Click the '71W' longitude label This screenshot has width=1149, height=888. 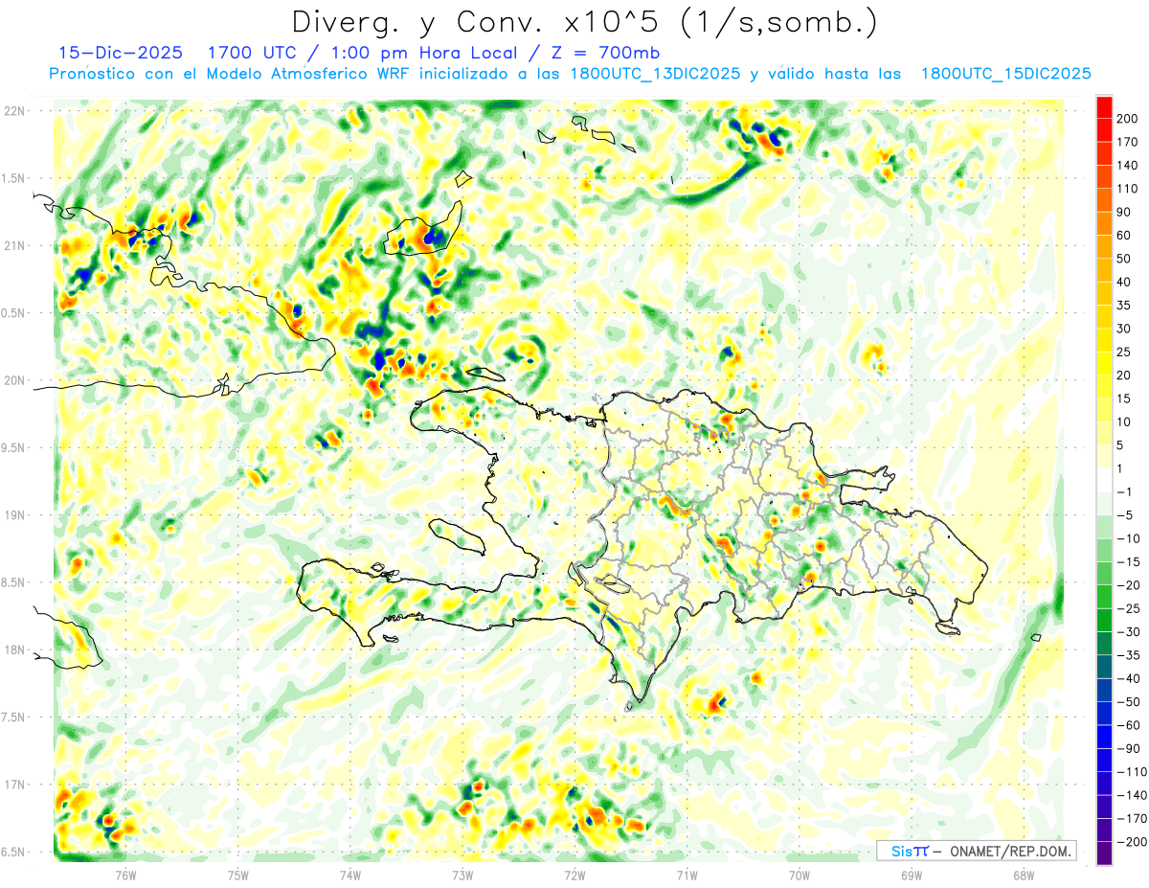(x=687, y=875)
